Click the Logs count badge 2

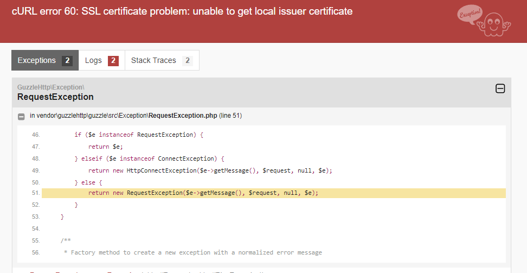113,61
